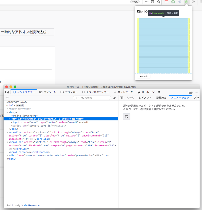Expand the div#keywords node
This screenshot has width=202, height=210.
tap(9, 119)
